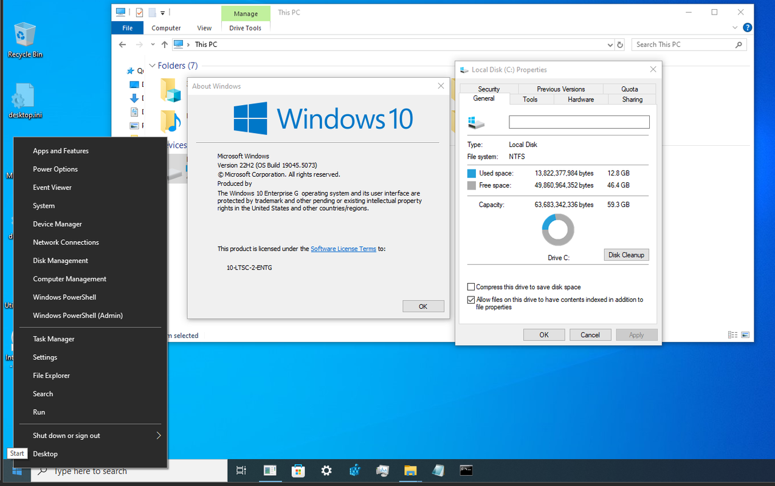Refresh the This PC address bar

click(x=620, y=44)
